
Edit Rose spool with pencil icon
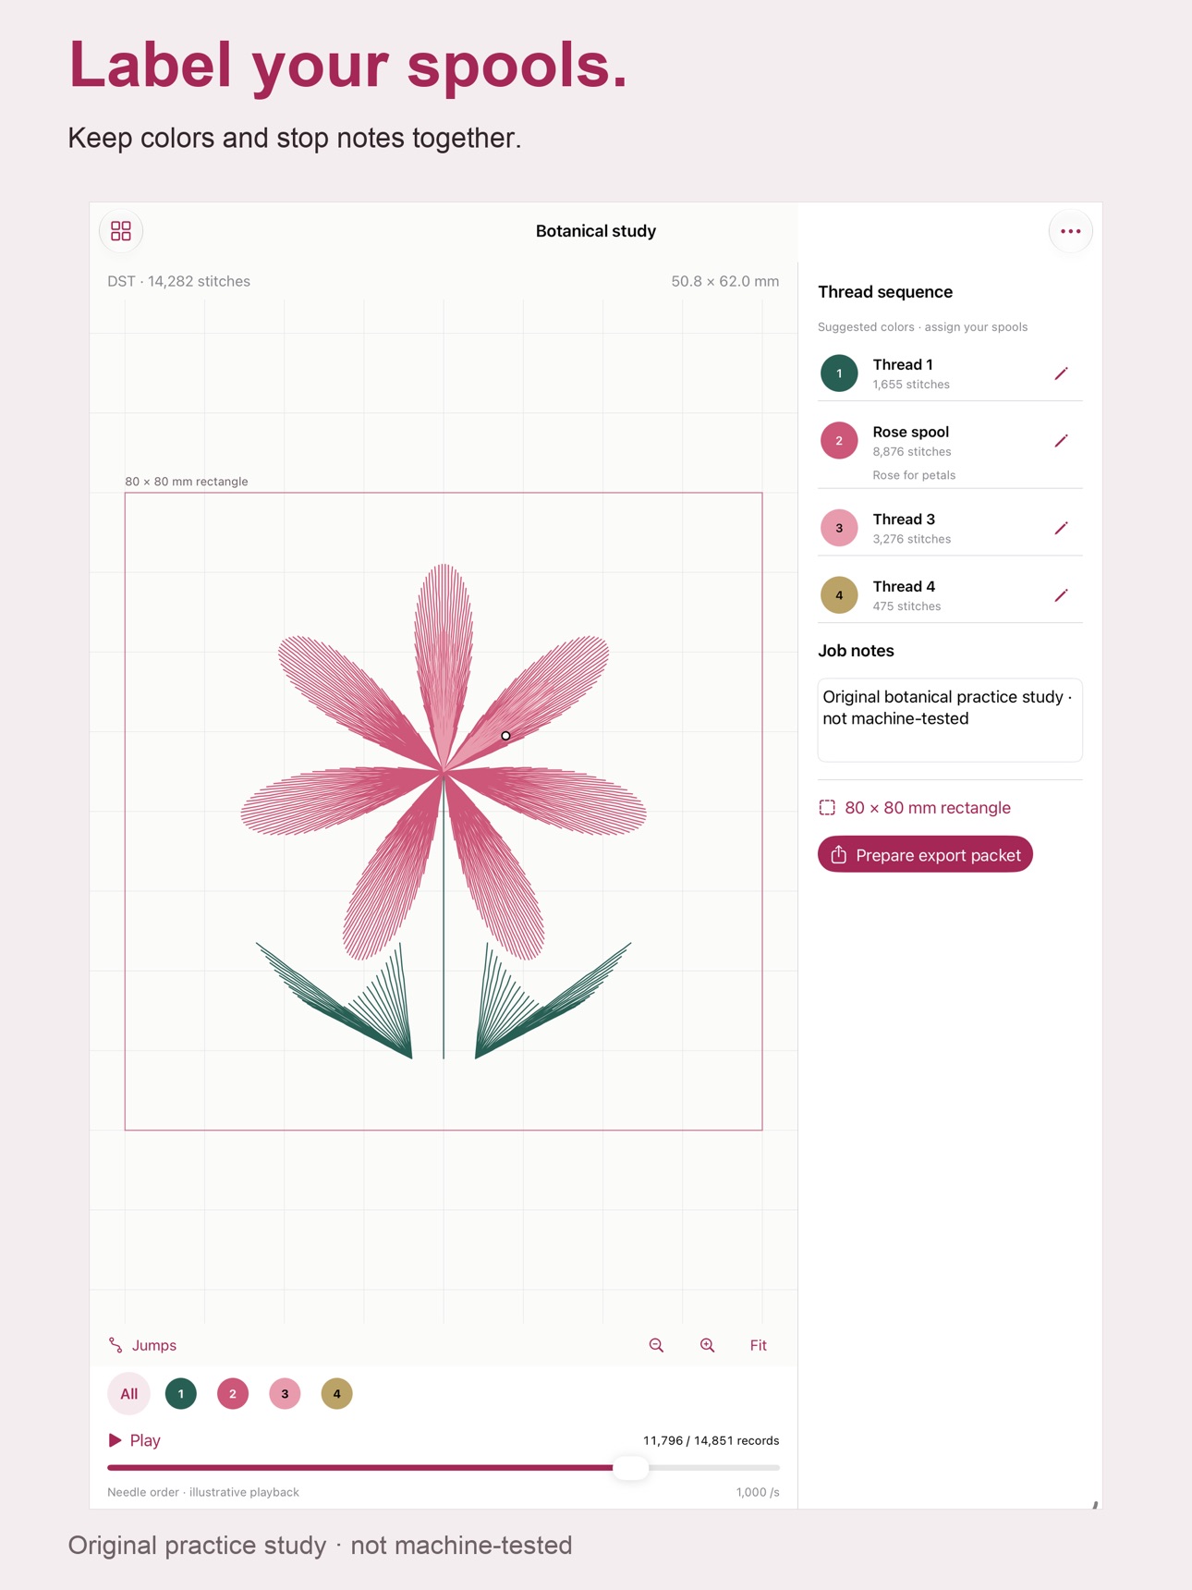click(1061, 441)
